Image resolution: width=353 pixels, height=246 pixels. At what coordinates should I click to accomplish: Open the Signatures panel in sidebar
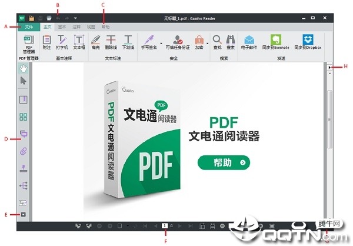pos(23,203)
